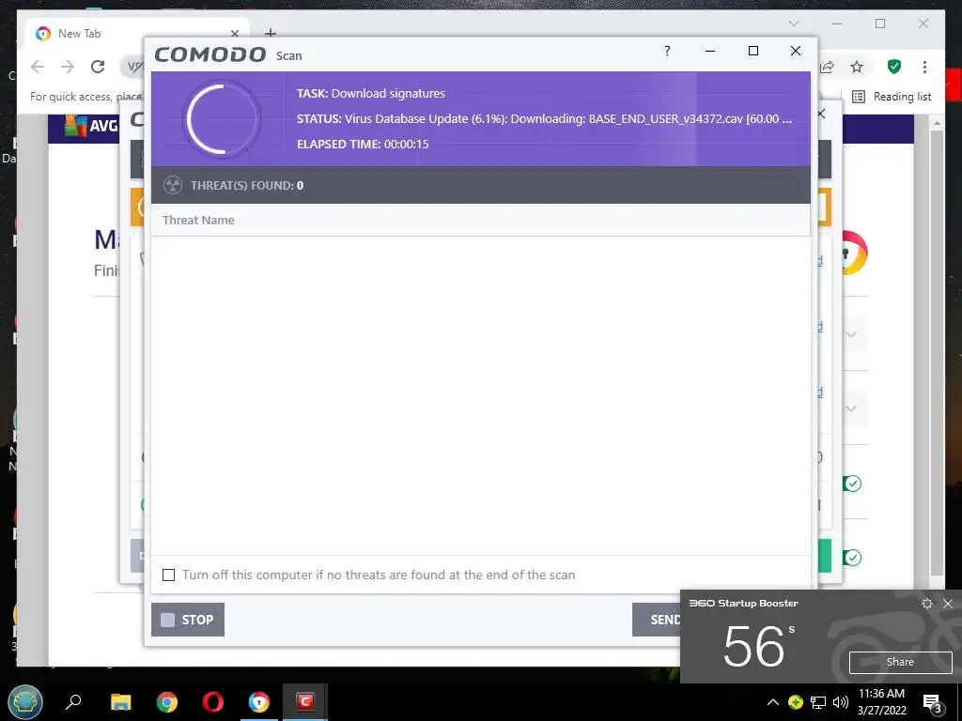
Task: Open the Reading list panel
Action: (x=892, y=97)
